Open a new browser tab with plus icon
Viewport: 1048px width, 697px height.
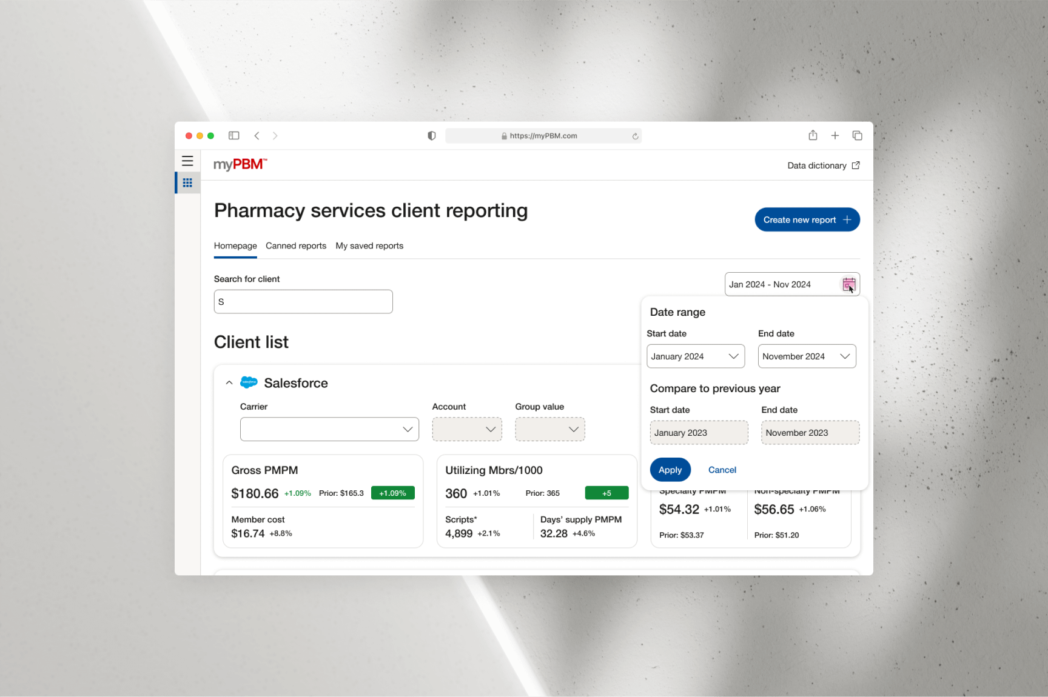pos(835,136)
